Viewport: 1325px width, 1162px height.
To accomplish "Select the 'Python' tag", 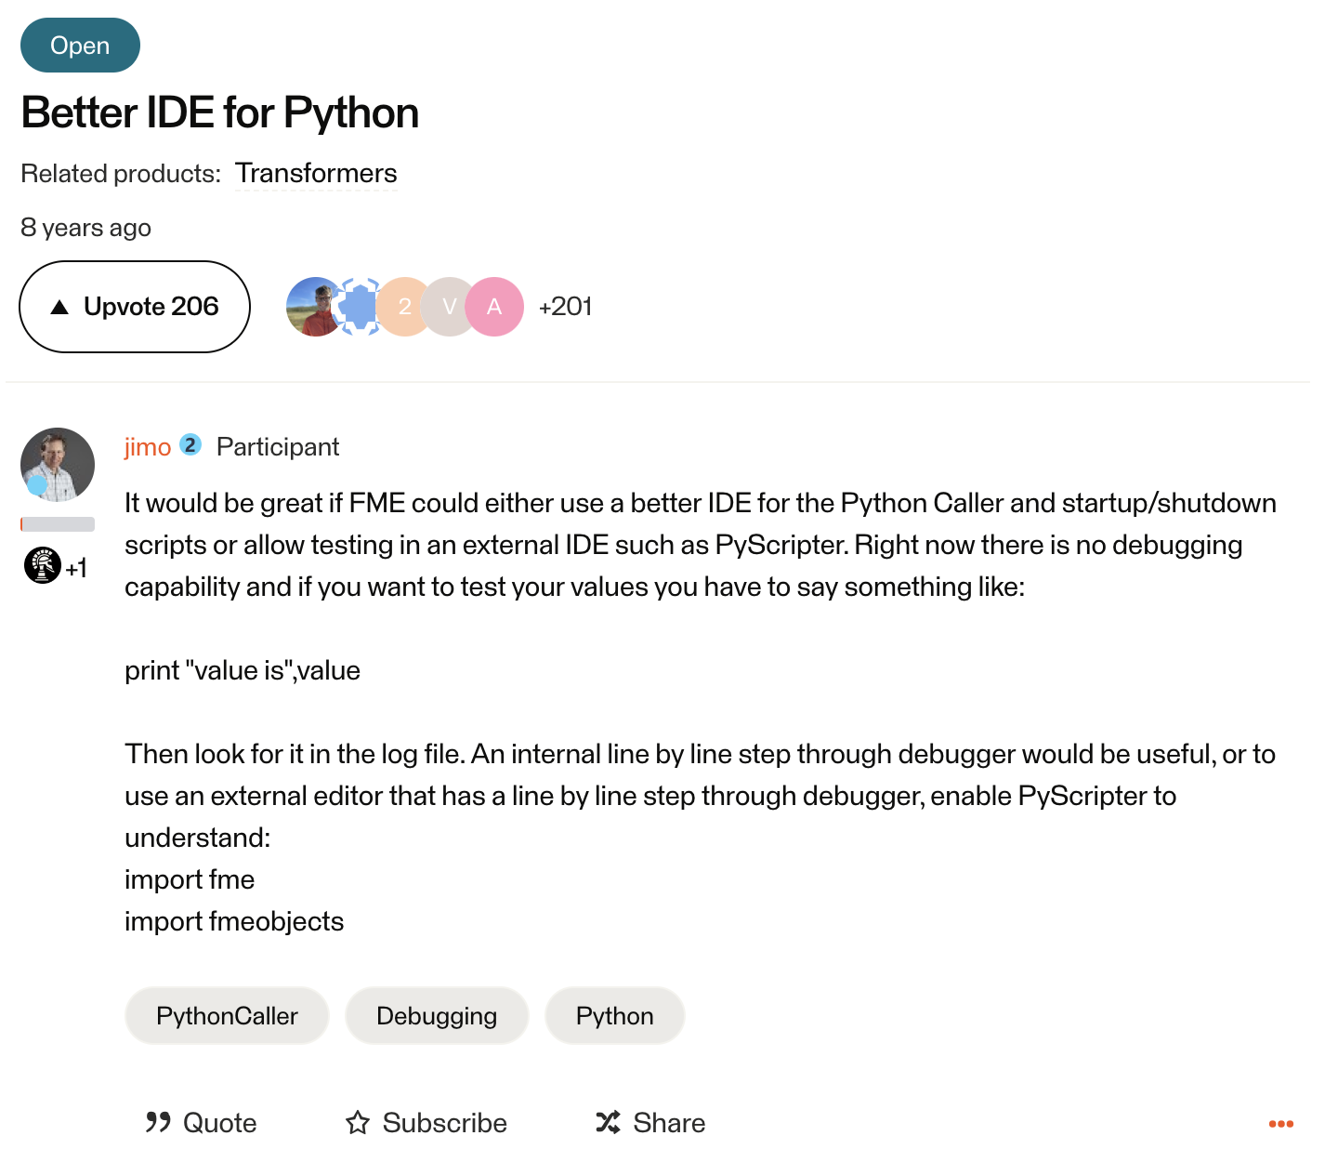I will click(x=614, y=1015).
